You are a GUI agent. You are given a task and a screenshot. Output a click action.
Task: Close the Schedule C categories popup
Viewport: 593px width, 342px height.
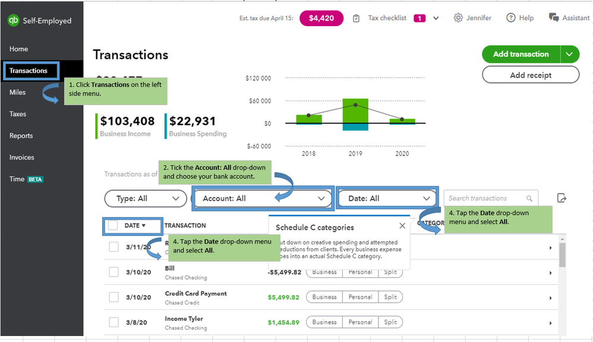coord(402,226)
